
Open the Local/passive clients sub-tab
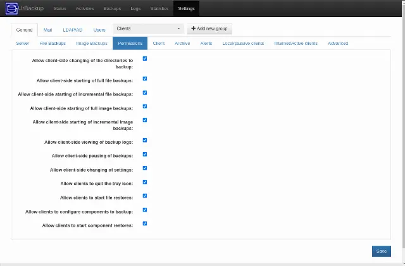(x=243, y=44)
